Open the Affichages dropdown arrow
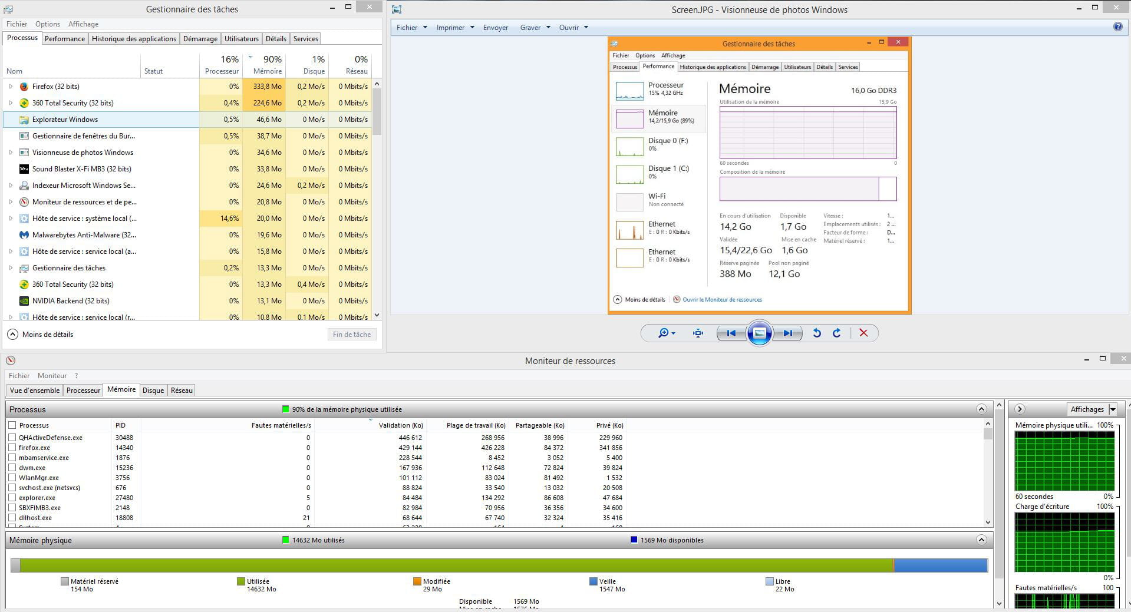Screen dimensions: 1131x612 (x=1113, y=409)
